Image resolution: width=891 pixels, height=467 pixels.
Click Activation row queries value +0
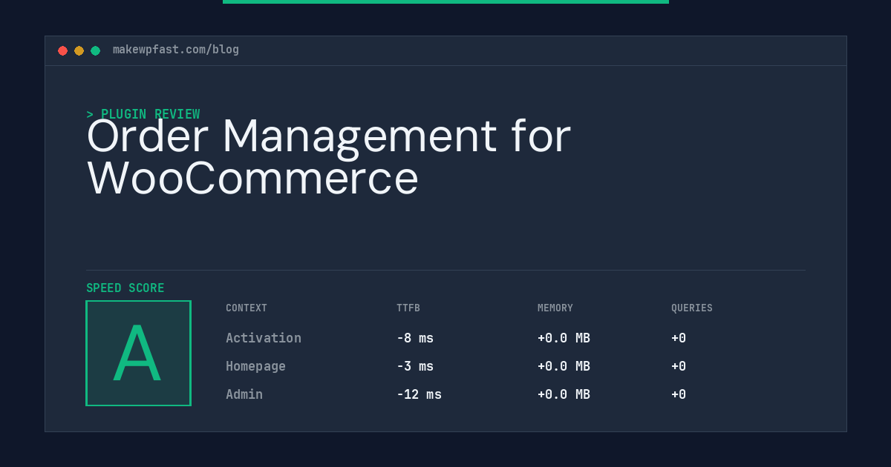click(x=679, y=338)
